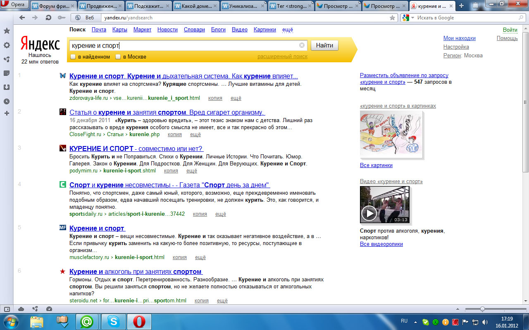Open Opera Link cloud icon in status bar

click(x=21, y=309)
